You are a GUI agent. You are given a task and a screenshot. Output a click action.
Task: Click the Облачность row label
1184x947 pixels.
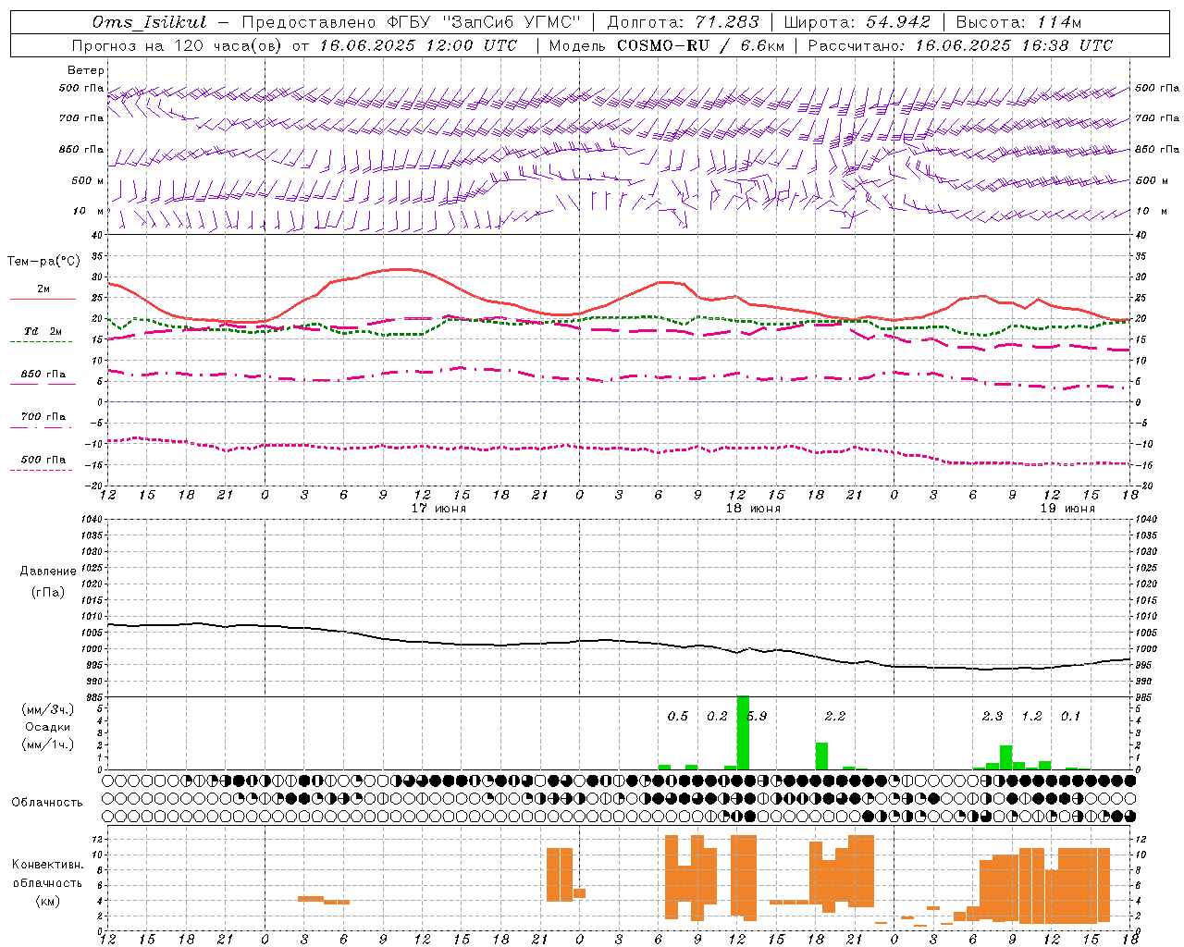pos(47,803)
